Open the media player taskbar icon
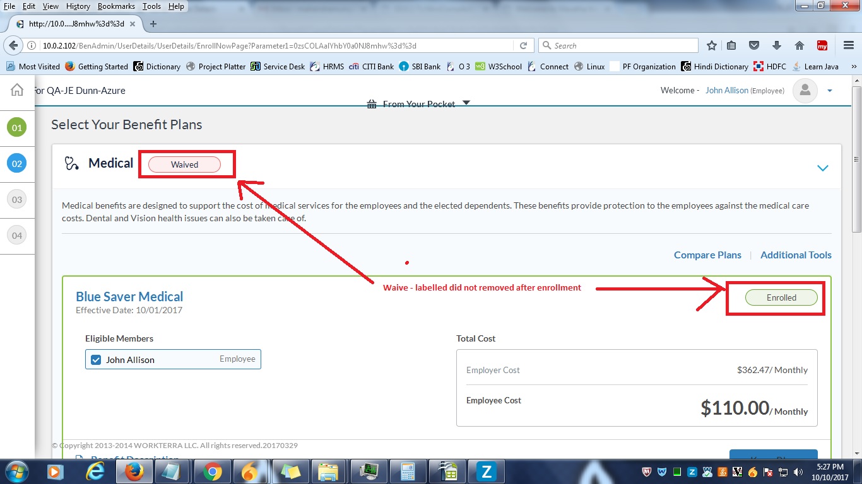The width and height of the screenshot is (862, 484). [55, 471]
